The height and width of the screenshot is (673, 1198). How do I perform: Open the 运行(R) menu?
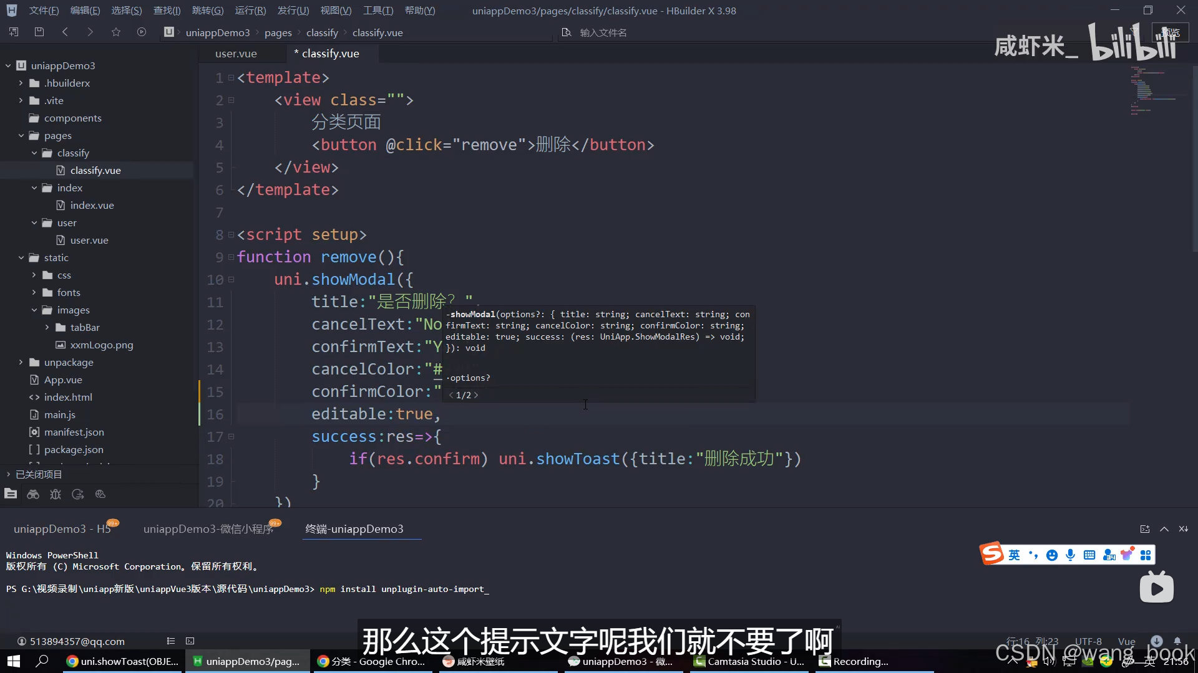tap(250, 11)
